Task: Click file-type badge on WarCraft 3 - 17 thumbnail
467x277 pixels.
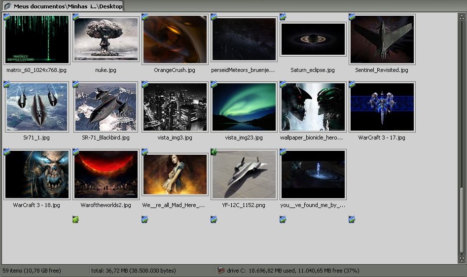Action: tap(352, 84)
